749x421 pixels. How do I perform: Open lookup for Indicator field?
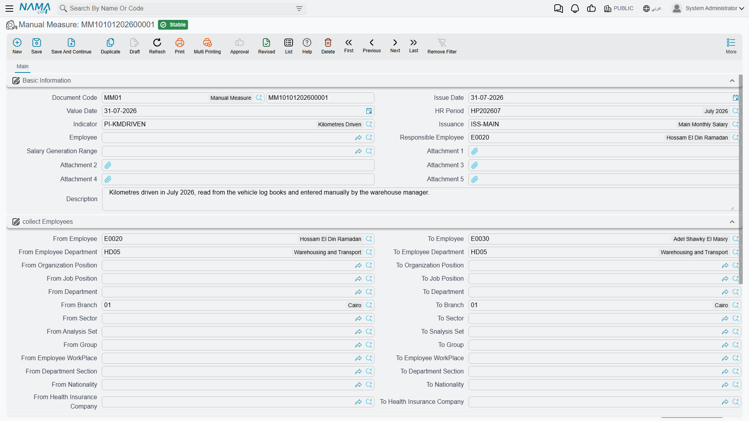click(x=369, y=124)
